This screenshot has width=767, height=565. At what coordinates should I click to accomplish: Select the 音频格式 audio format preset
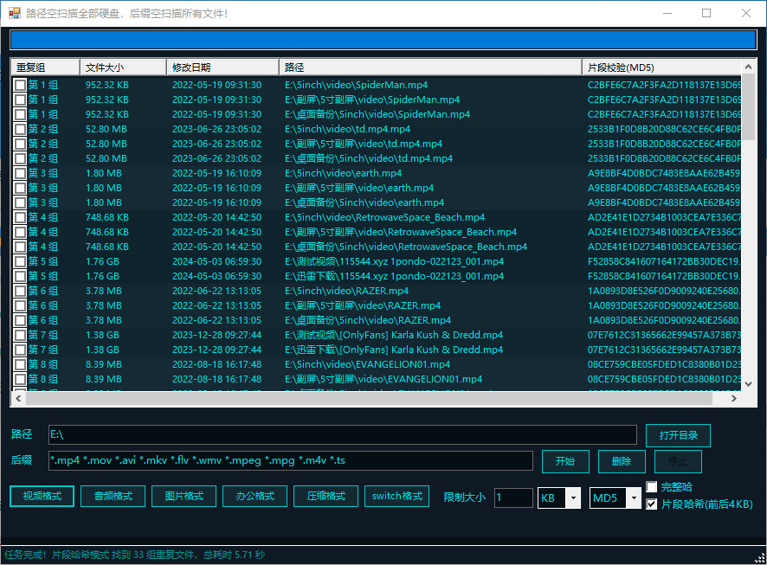113,496
